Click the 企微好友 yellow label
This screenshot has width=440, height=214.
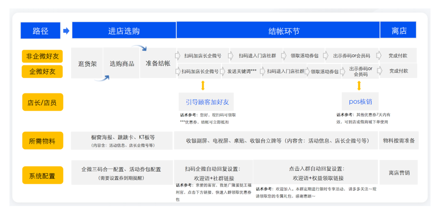pyautogui.click(x=42, y=71)
